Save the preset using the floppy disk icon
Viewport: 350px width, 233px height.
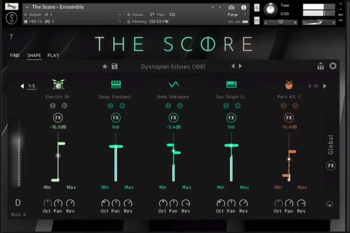[114, 66]
